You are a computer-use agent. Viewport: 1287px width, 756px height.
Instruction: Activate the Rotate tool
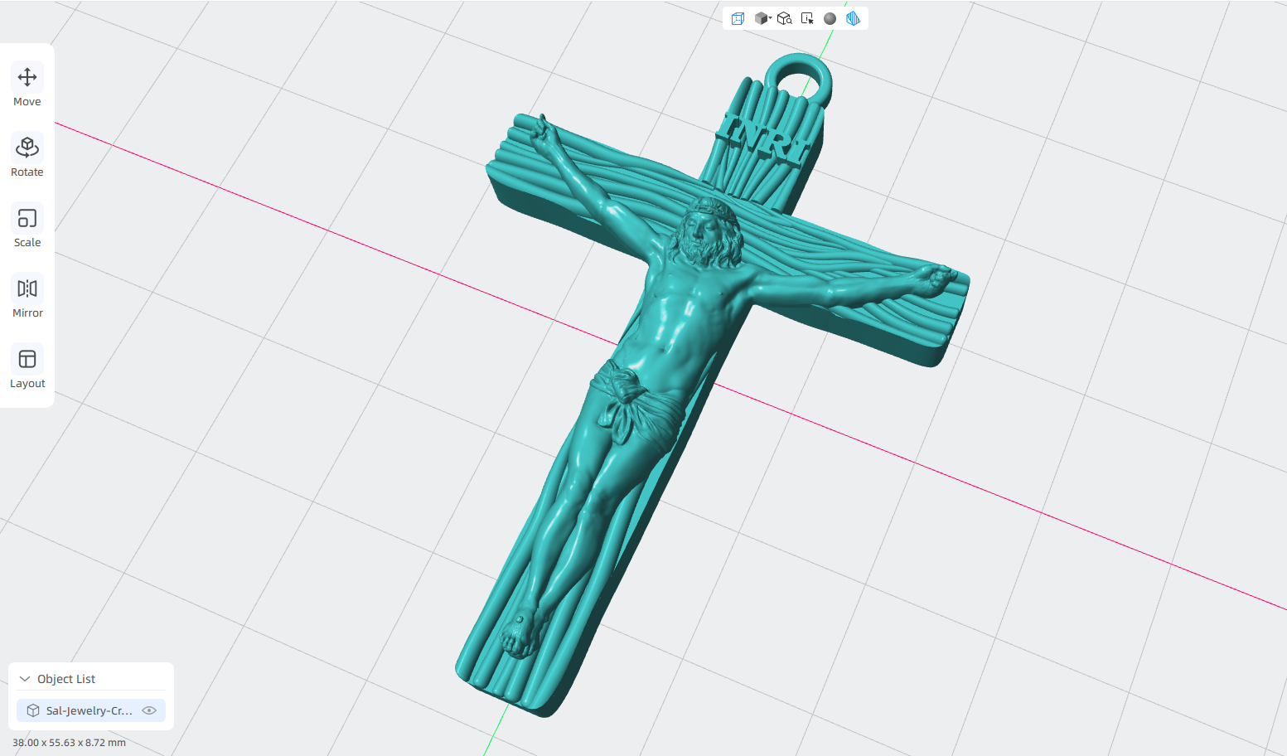[27, 157]
